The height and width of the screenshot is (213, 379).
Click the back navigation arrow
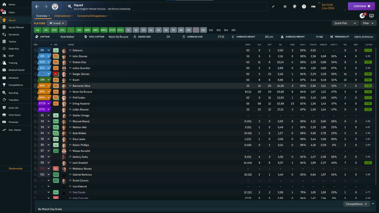point(37,7)
